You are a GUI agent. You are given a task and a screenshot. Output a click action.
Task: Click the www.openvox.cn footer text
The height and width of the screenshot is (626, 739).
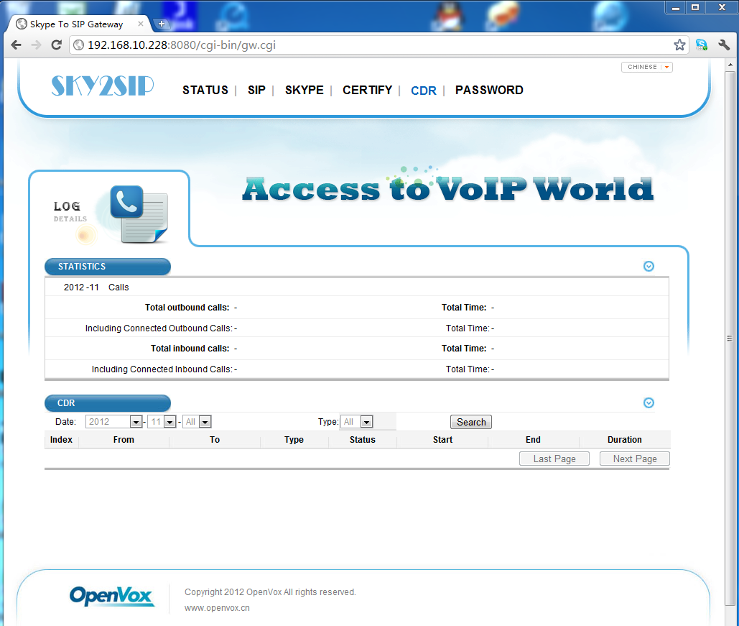pyautogui.click(x=217, y=608)
